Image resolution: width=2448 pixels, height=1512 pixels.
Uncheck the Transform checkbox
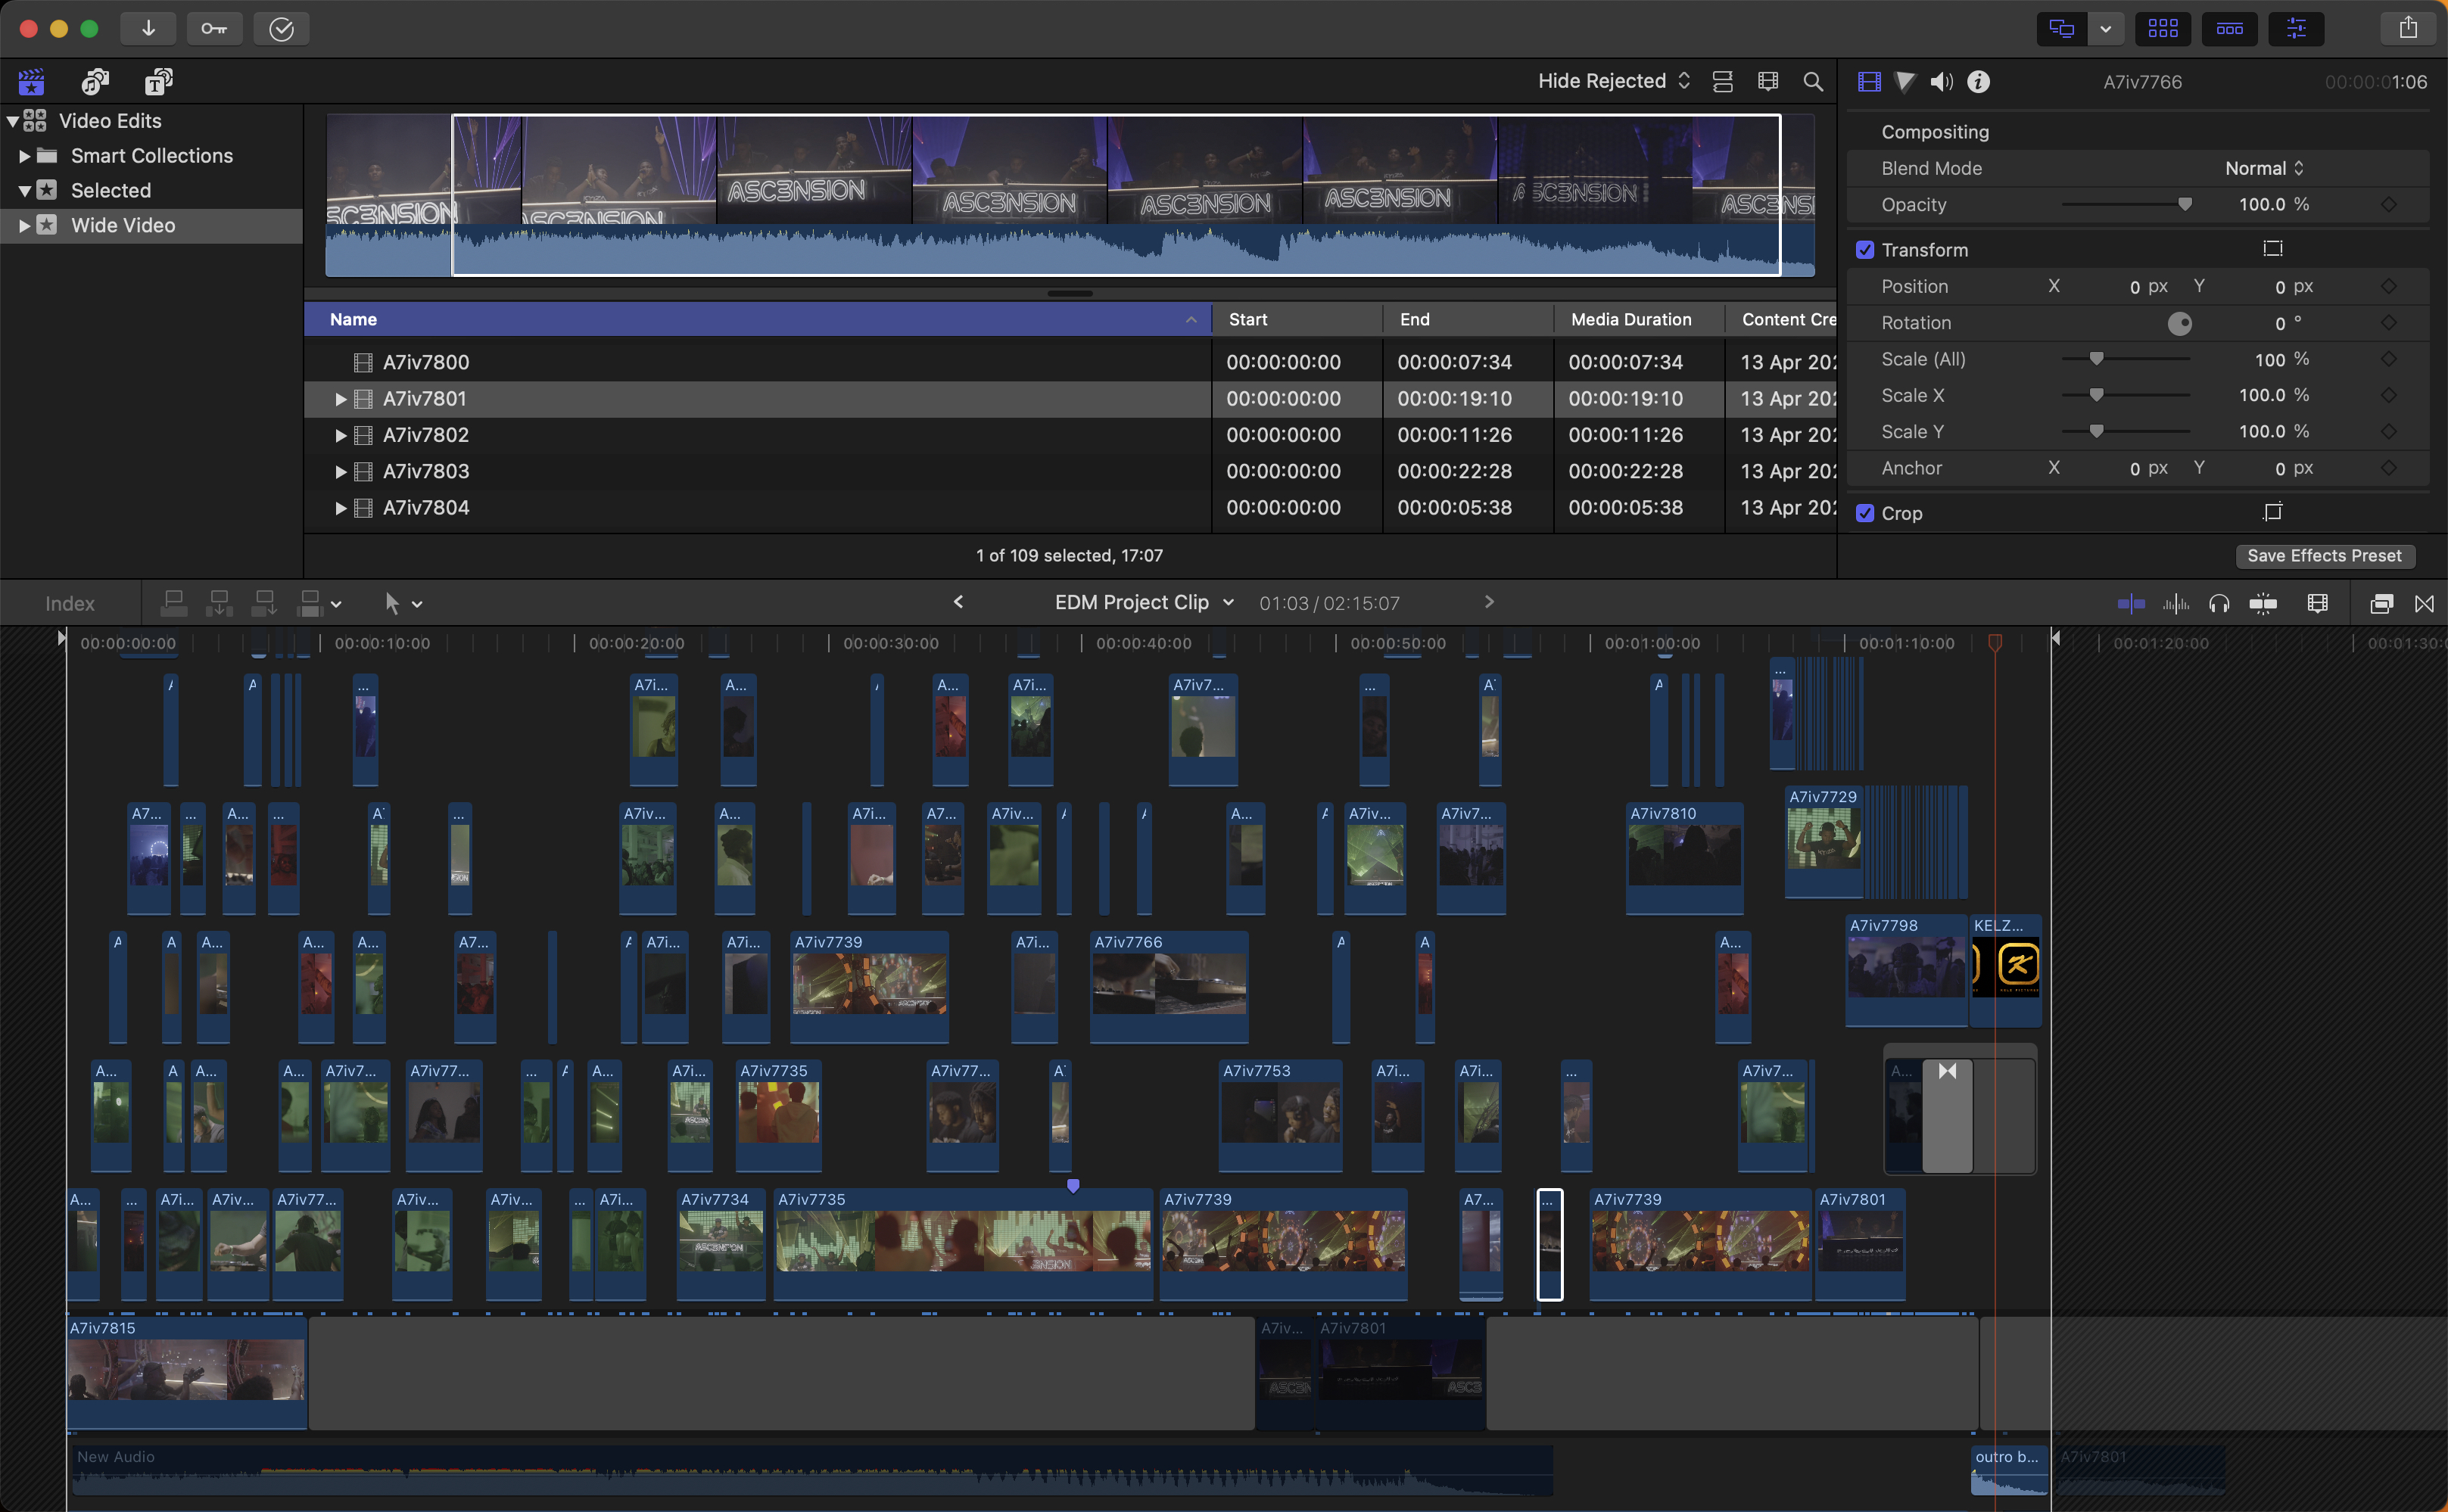[x=1865, y=250]
